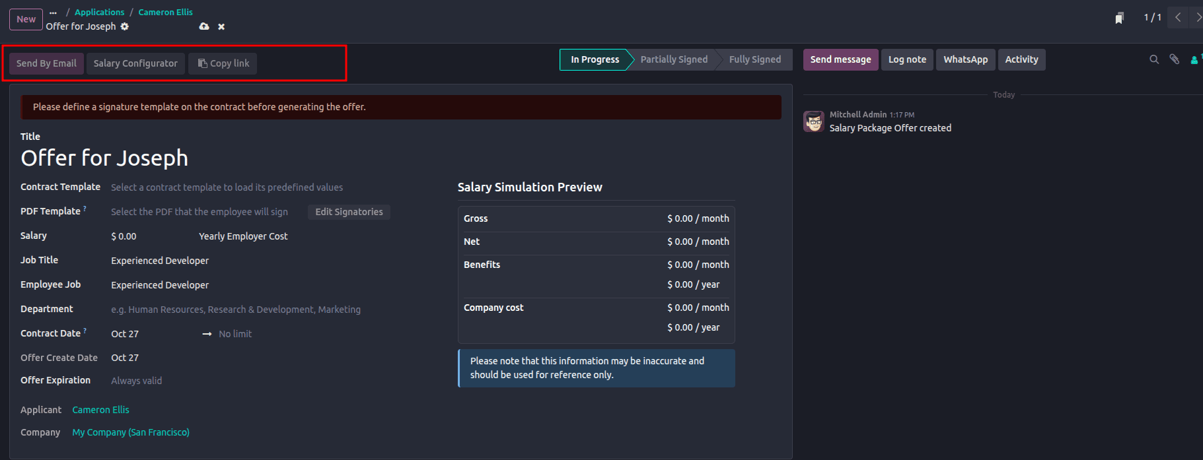The width and height of the screenshot is (1203, 460).
Task: Click the Gross $ 0.00 / month value
Action: click(698, 218)
